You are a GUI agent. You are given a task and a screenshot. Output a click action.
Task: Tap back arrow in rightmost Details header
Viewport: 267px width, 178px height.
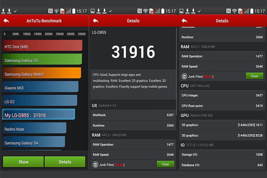point(184,21)
